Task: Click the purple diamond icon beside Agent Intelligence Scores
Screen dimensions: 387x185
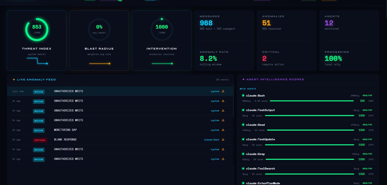Action: coord(243,79)
